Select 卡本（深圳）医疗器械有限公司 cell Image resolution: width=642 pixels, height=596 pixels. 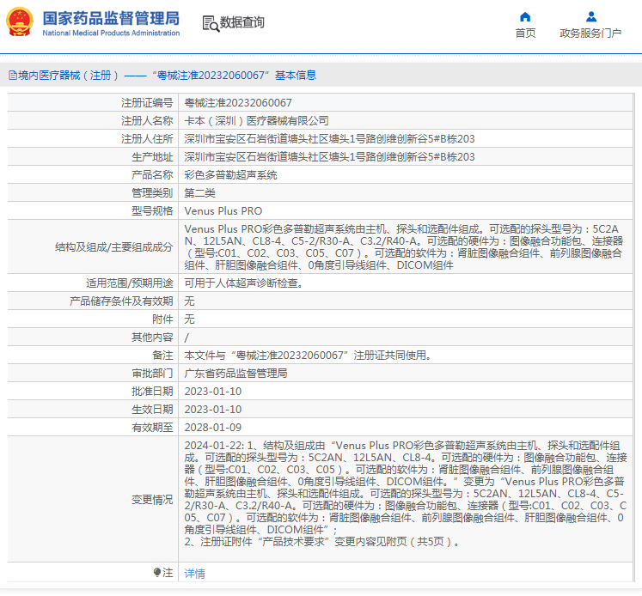point(256,121)
